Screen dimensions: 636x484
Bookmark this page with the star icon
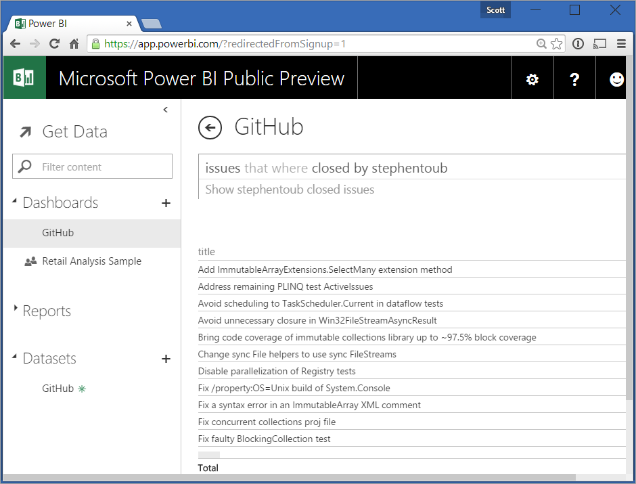556,44
